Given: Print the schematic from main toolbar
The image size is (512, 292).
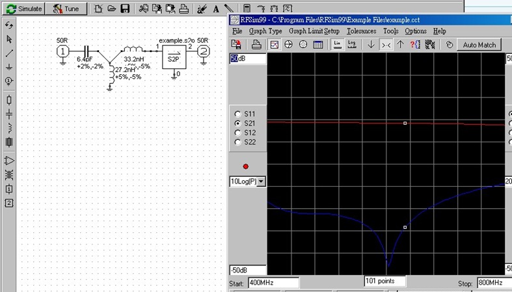Looking at the screenshot, I should coord(184,9).
